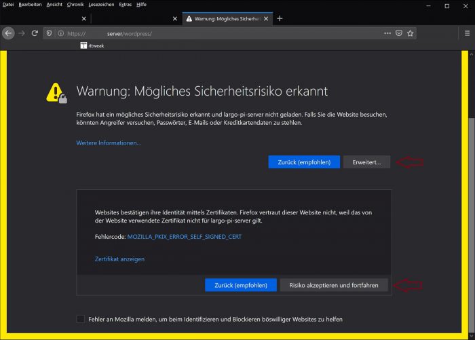The width and height of the screenshot is (475, 340).
Task: Open the Chronik menu
Action: (x=75, y=5)
